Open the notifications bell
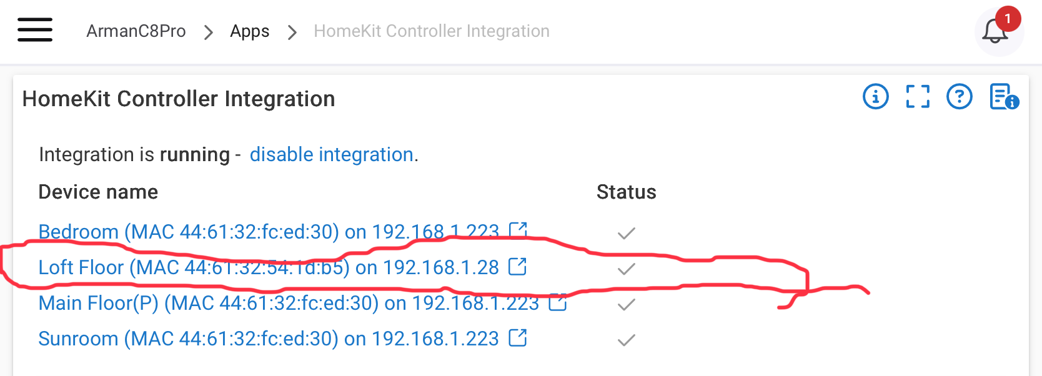The image size is (1042, 376). pyautogui.click(x=995, y=31)
